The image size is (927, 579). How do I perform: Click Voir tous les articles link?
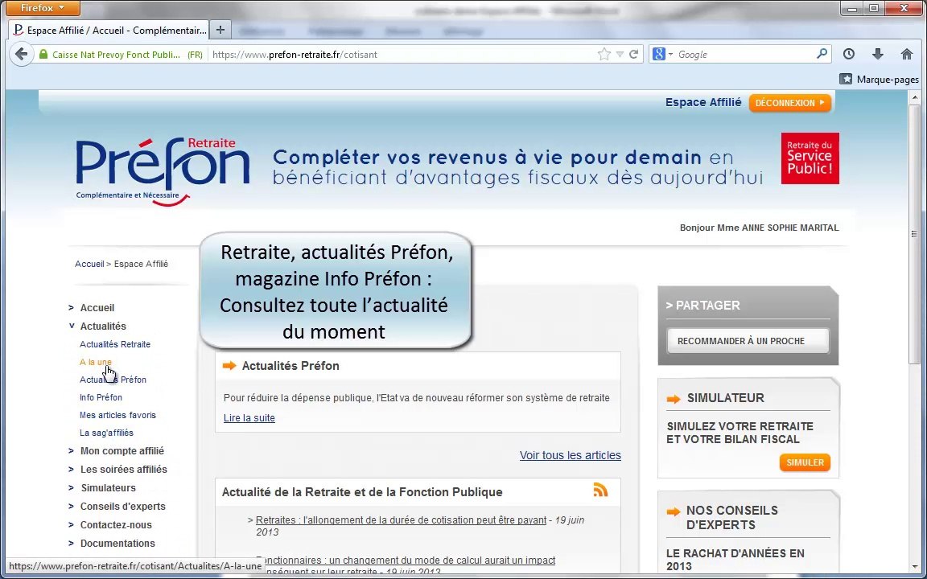pos(570,455)
